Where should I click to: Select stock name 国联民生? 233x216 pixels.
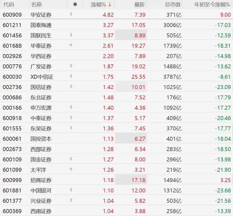(x=41, y=35)
